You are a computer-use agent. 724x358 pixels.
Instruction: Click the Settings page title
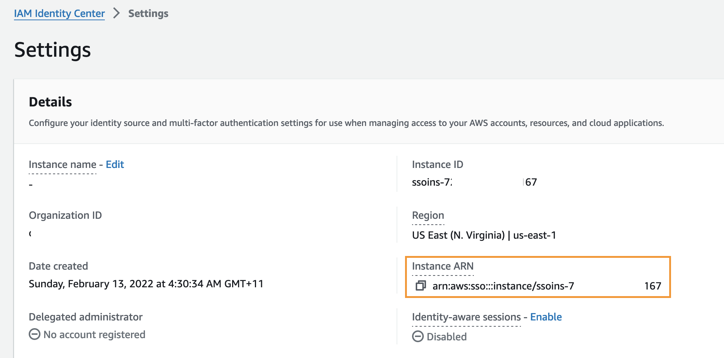tap(53, 50)
